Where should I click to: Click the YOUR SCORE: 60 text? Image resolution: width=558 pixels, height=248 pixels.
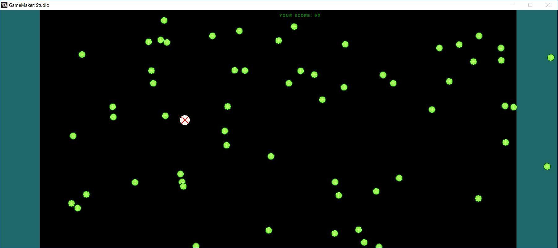300,15
